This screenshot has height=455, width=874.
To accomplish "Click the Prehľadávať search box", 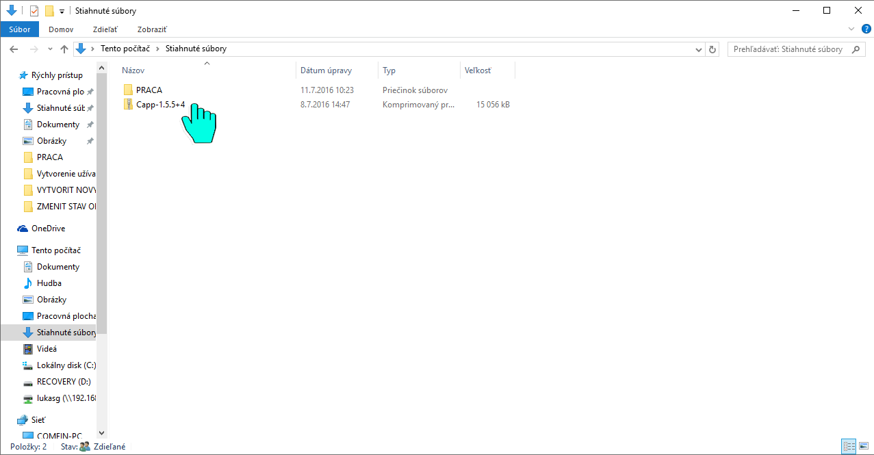I will [x=789, y=49].
